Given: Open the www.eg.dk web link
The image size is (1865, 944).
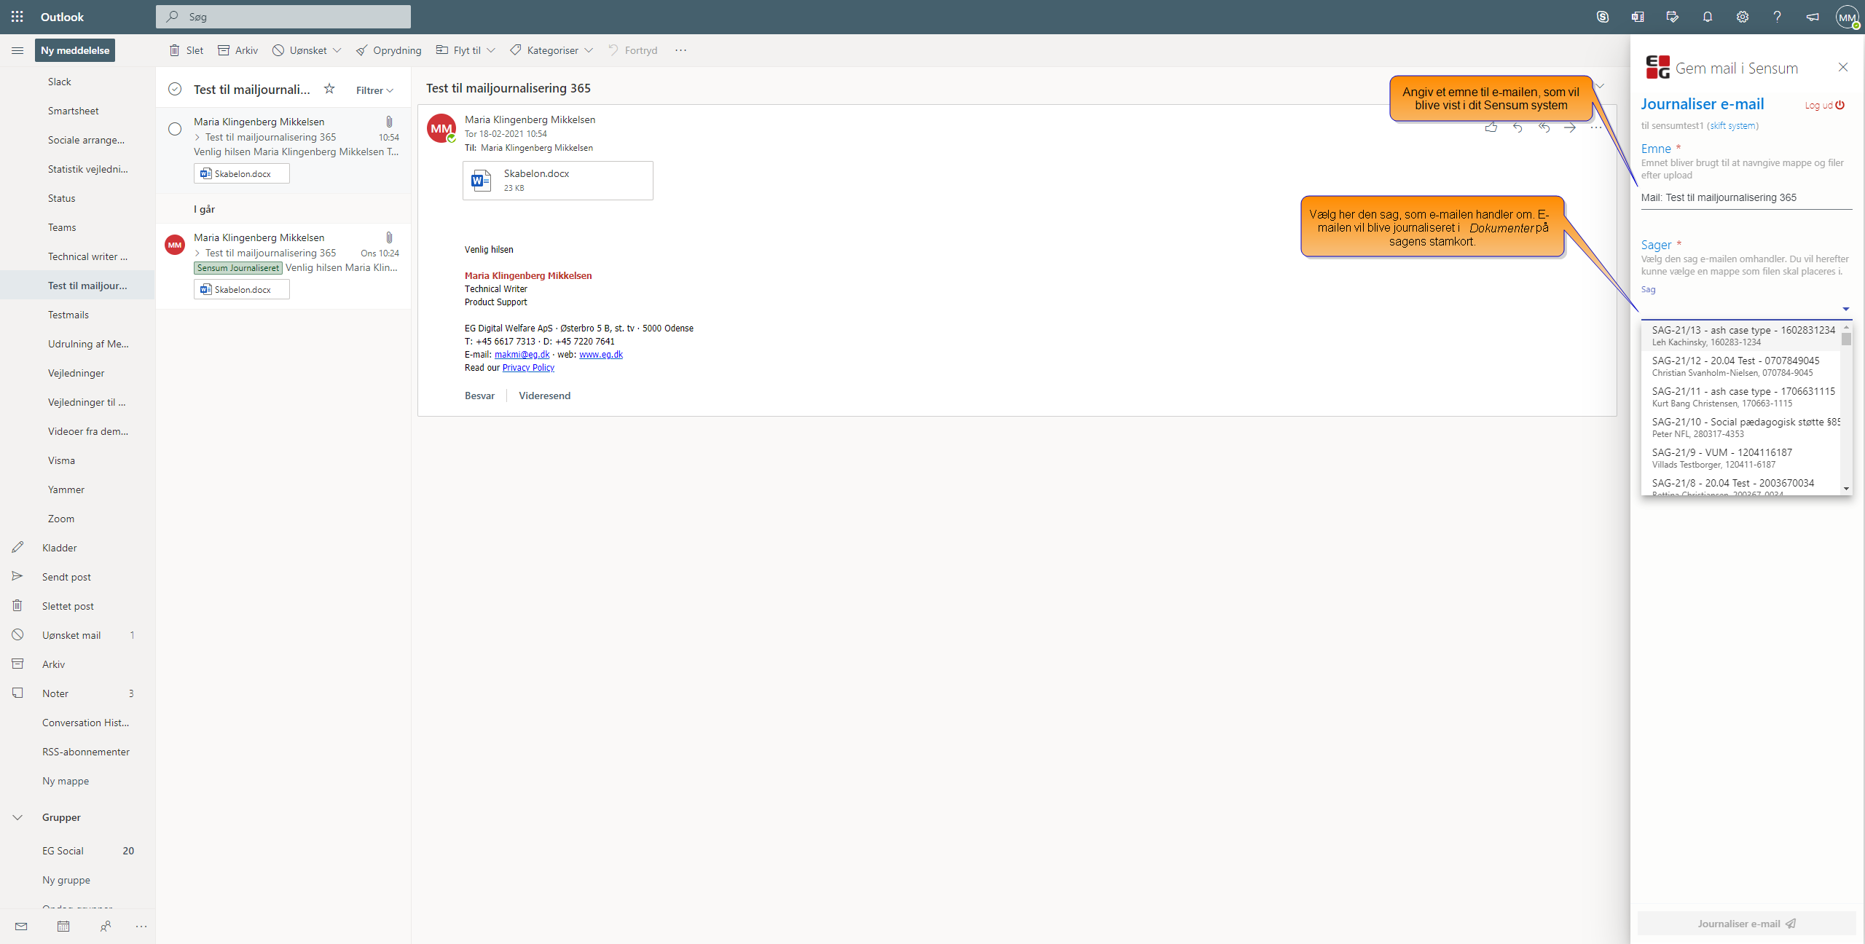Looking at the screenshot, I should 601,355.
